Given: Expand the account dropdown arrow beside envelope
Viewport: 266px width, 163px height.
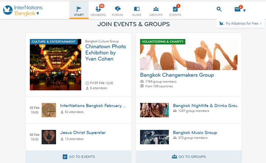Looking at the screenshot, I should 244,11.
